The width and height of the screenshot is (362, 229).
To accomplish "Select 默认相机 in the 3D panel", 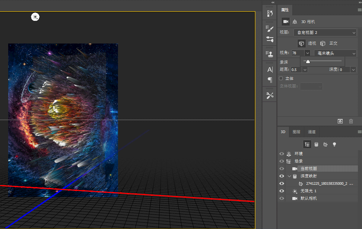I will 308,199.
